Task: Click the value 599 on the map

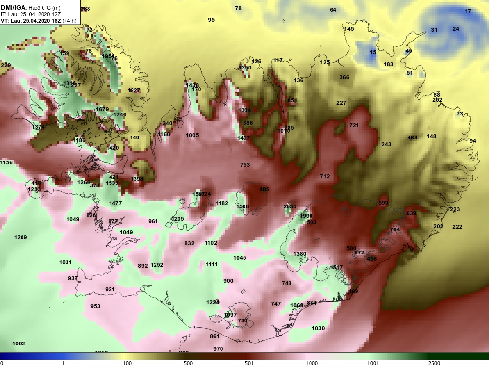Action: [x=383, y=203]
